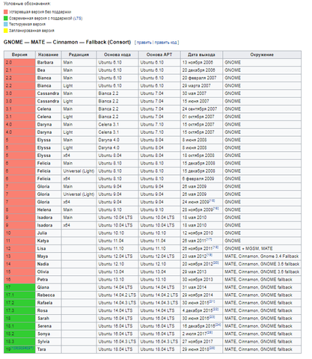Open footnote reference beside 24 июня 2009
312x359 pixels.
point(212,200)
